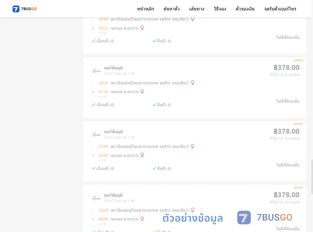This screenshot has height=232, width=313.
Task: Open the จุดรับตั๋วเบอร์โทร menu item
Action: point(280,9)
